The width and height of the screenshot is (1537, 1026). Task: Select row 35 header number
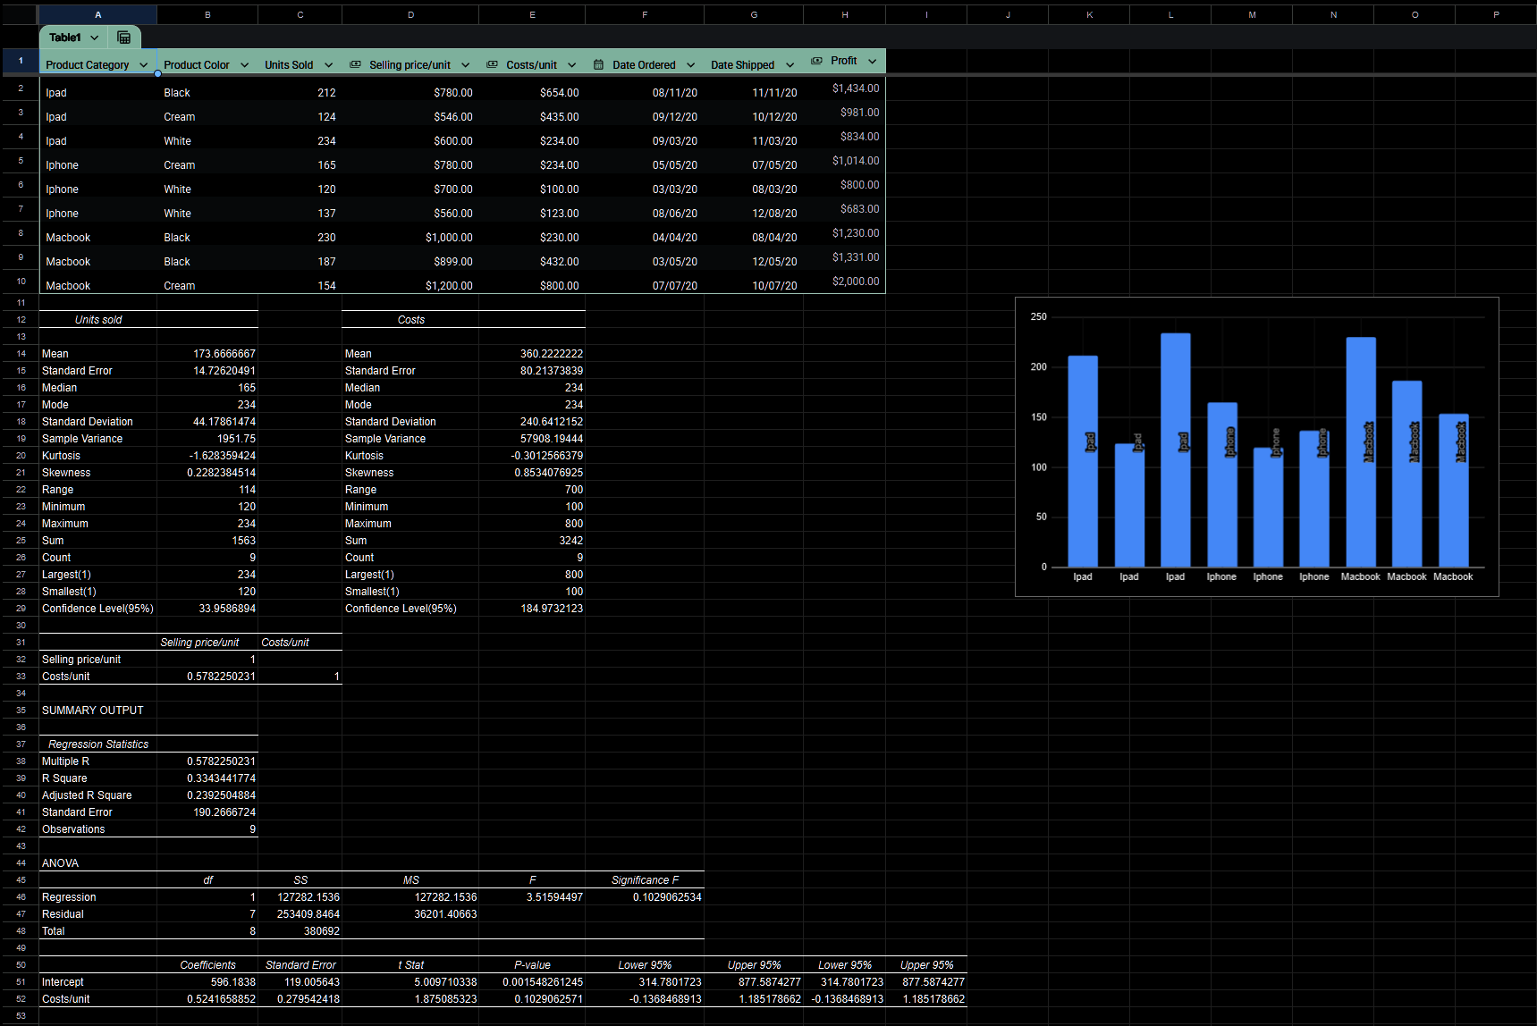[x=20, y=711]
